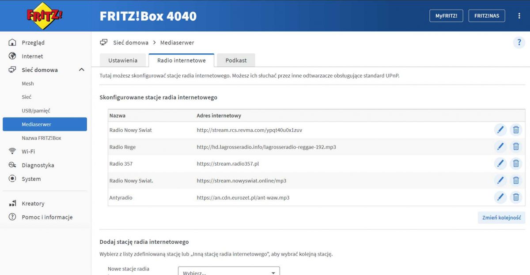530x275 pixels.
Task: Delete the Radio 357 station
Action: [x=515, y=164]
